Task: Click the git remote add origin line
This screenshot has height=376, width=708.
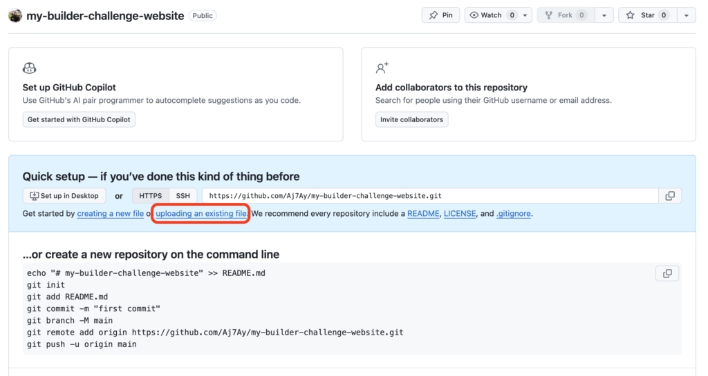Action: click(x=215, y=333)
